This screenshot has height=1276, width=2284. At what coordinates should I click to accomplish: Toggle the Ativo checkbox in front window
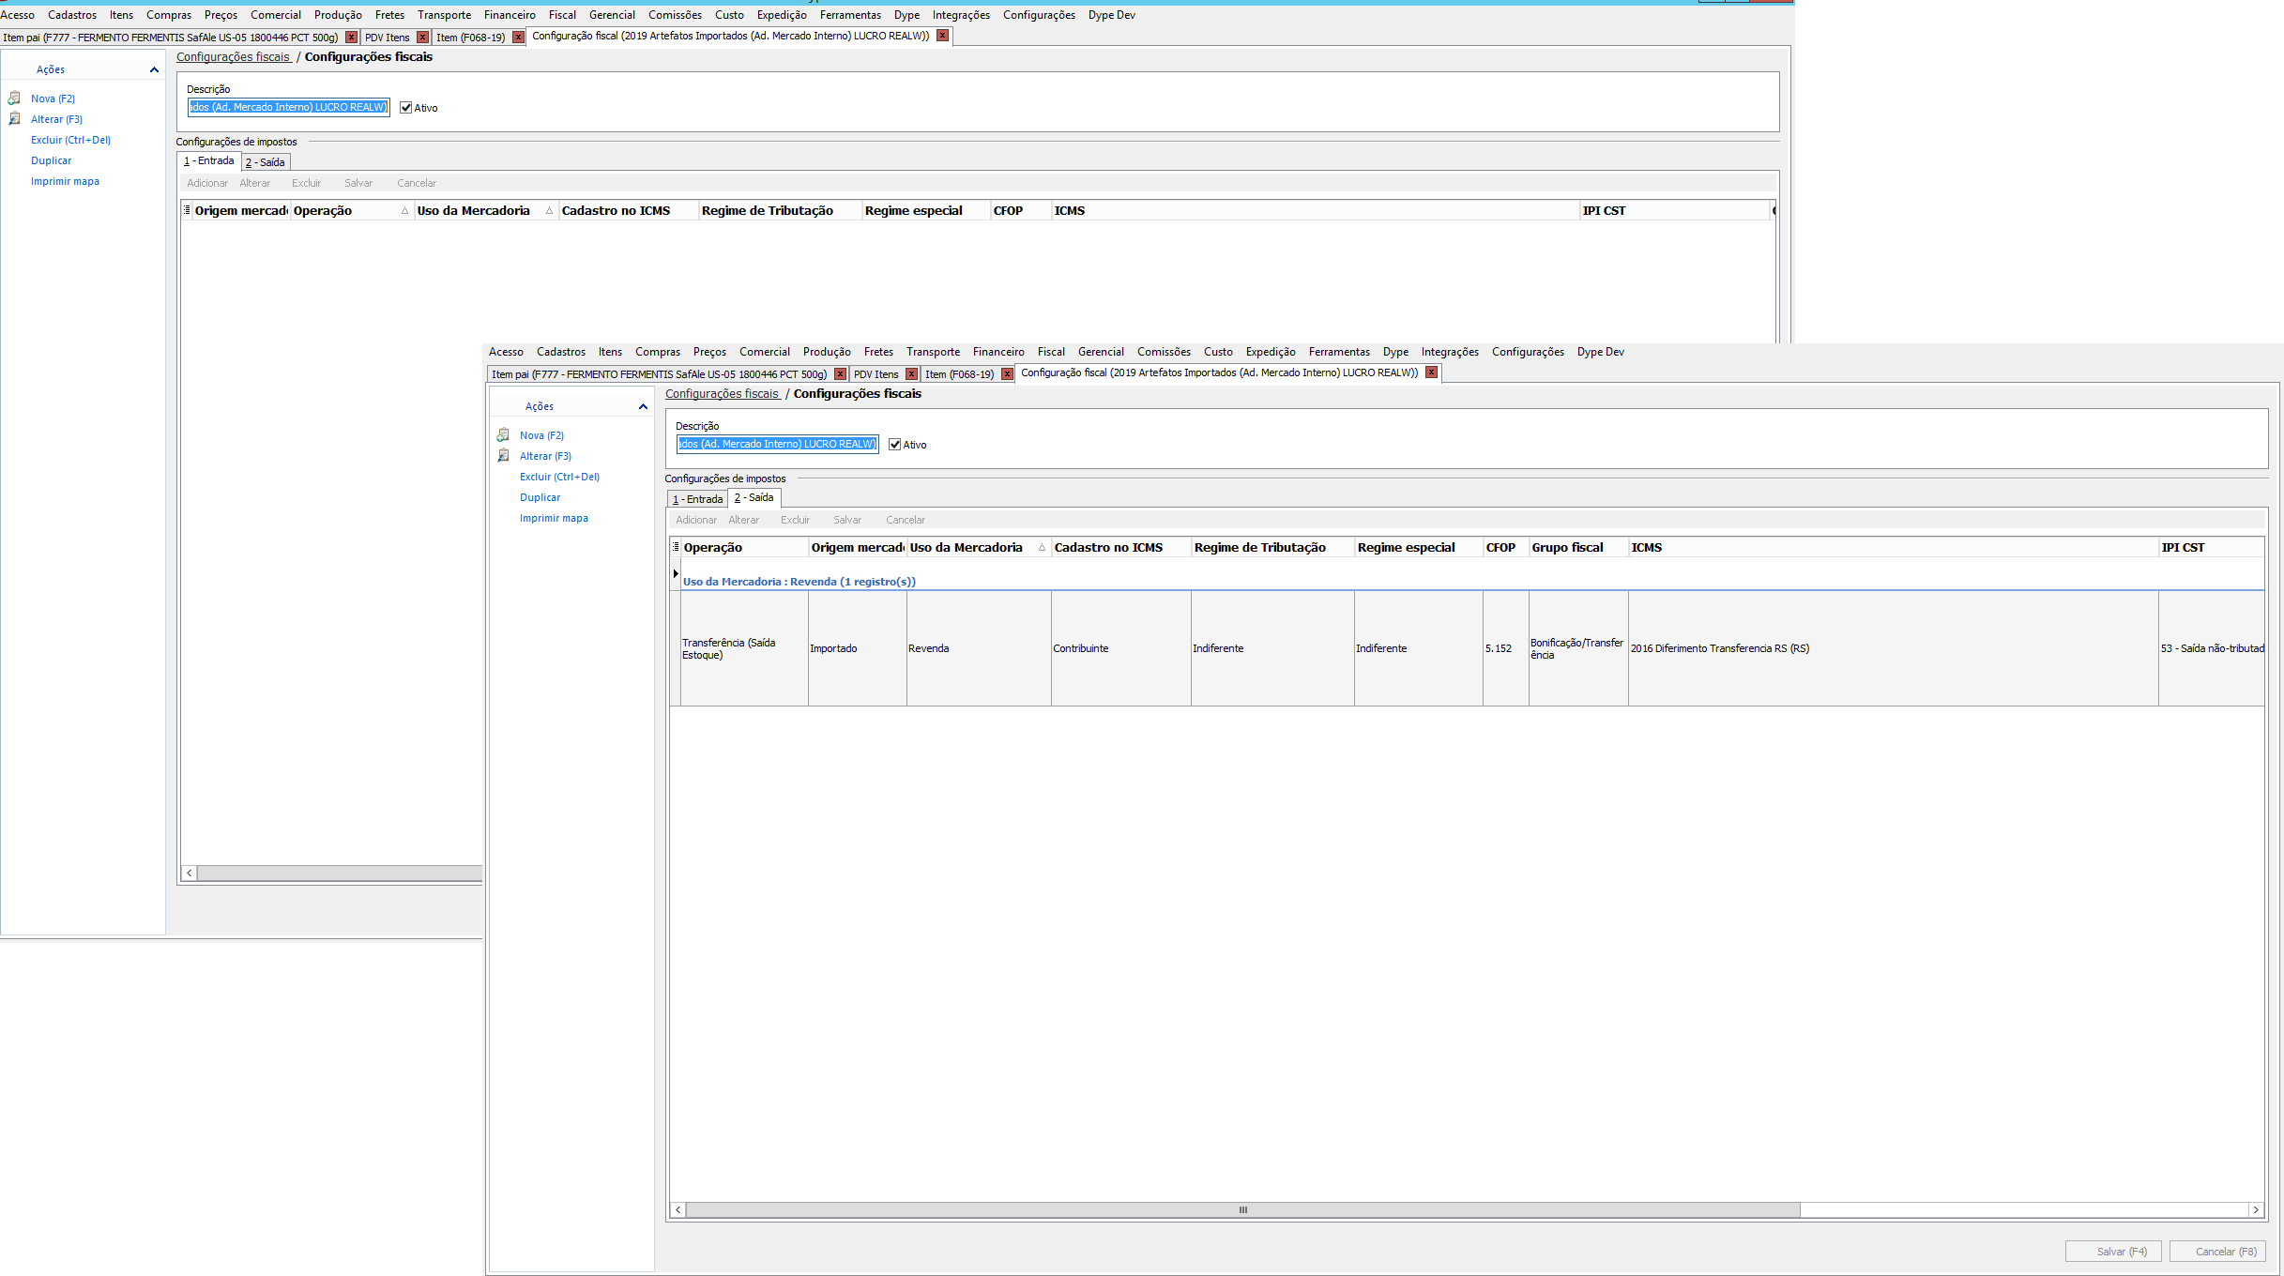(895, 445)
